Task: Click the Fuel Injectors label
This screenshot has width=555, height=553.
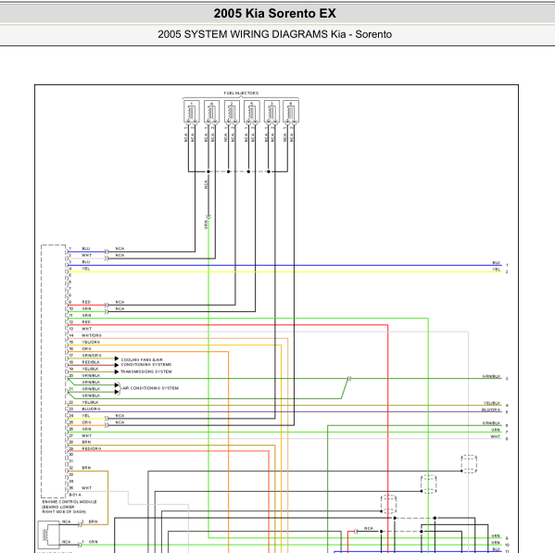Action: (241, 93)
